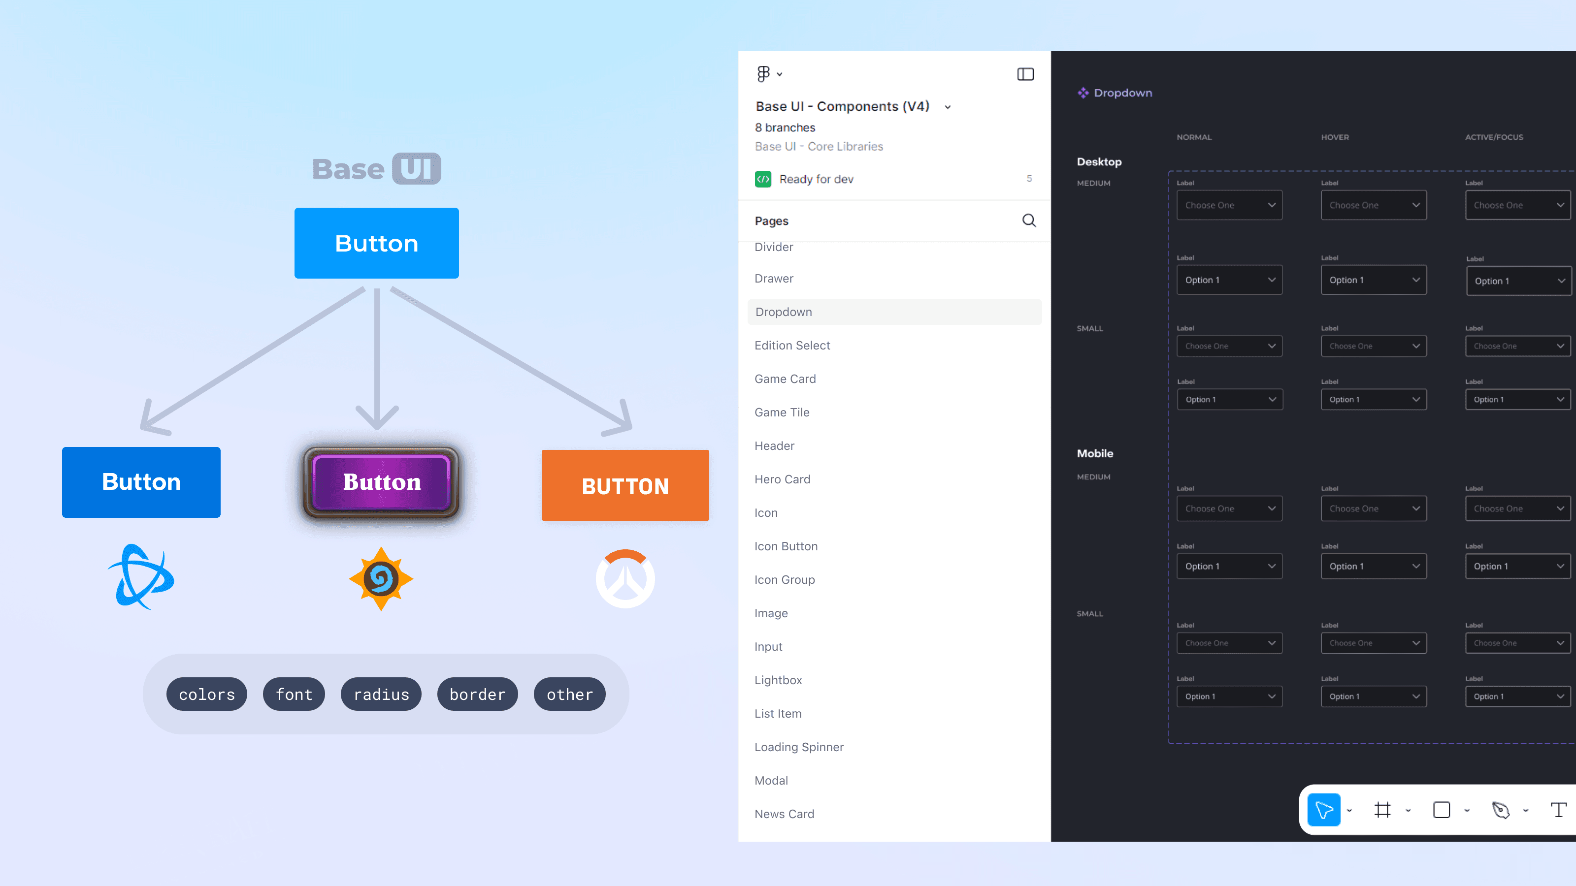
Task: Click the search pages magnifier icon
Action: pyautogui.click(x=1028, y=220)
